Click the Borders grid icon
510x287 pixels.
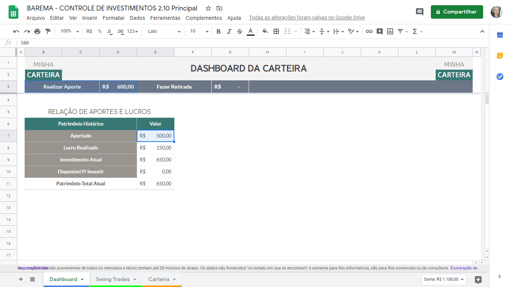tap(276, 31)
